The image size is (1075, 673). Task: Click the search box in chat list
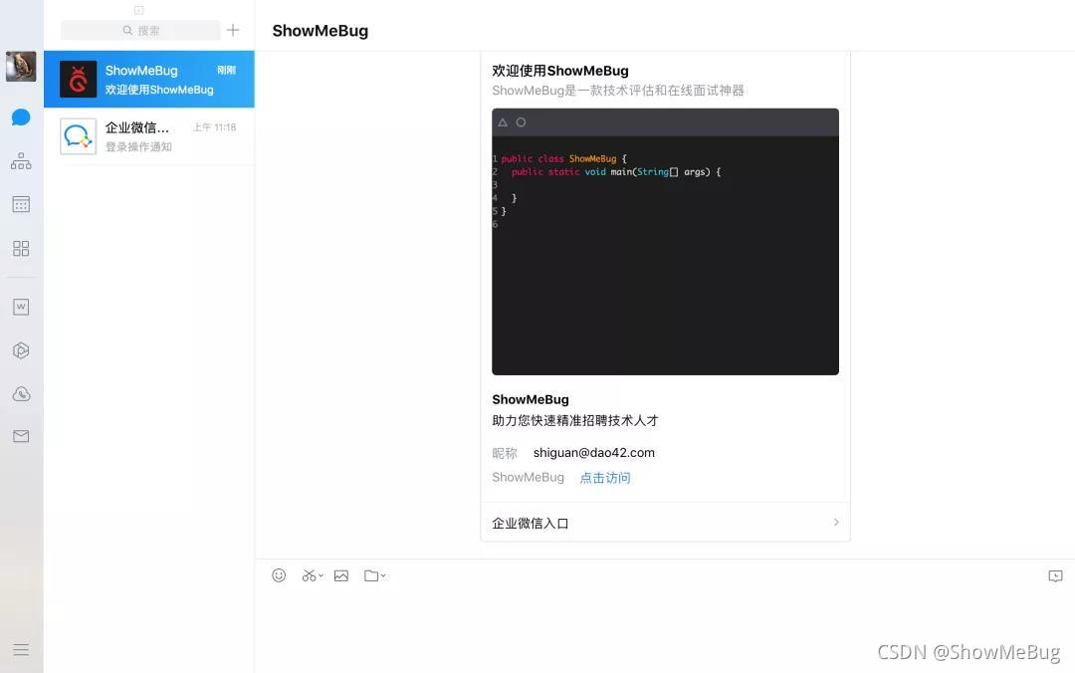pyautogui.click(x=140, y=30)
